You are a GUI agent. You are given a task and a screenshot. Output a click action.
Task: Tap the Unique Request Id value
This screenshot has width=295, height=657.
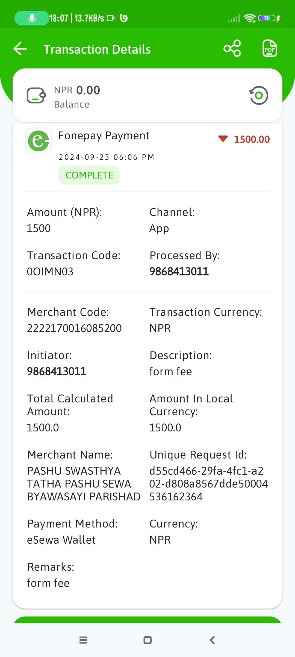coord(208,484)
